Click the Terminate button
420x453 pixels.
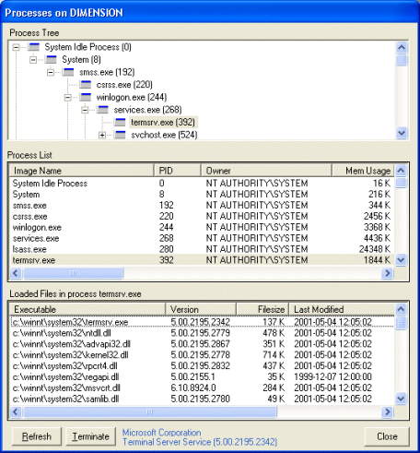[x=90, y=436]
